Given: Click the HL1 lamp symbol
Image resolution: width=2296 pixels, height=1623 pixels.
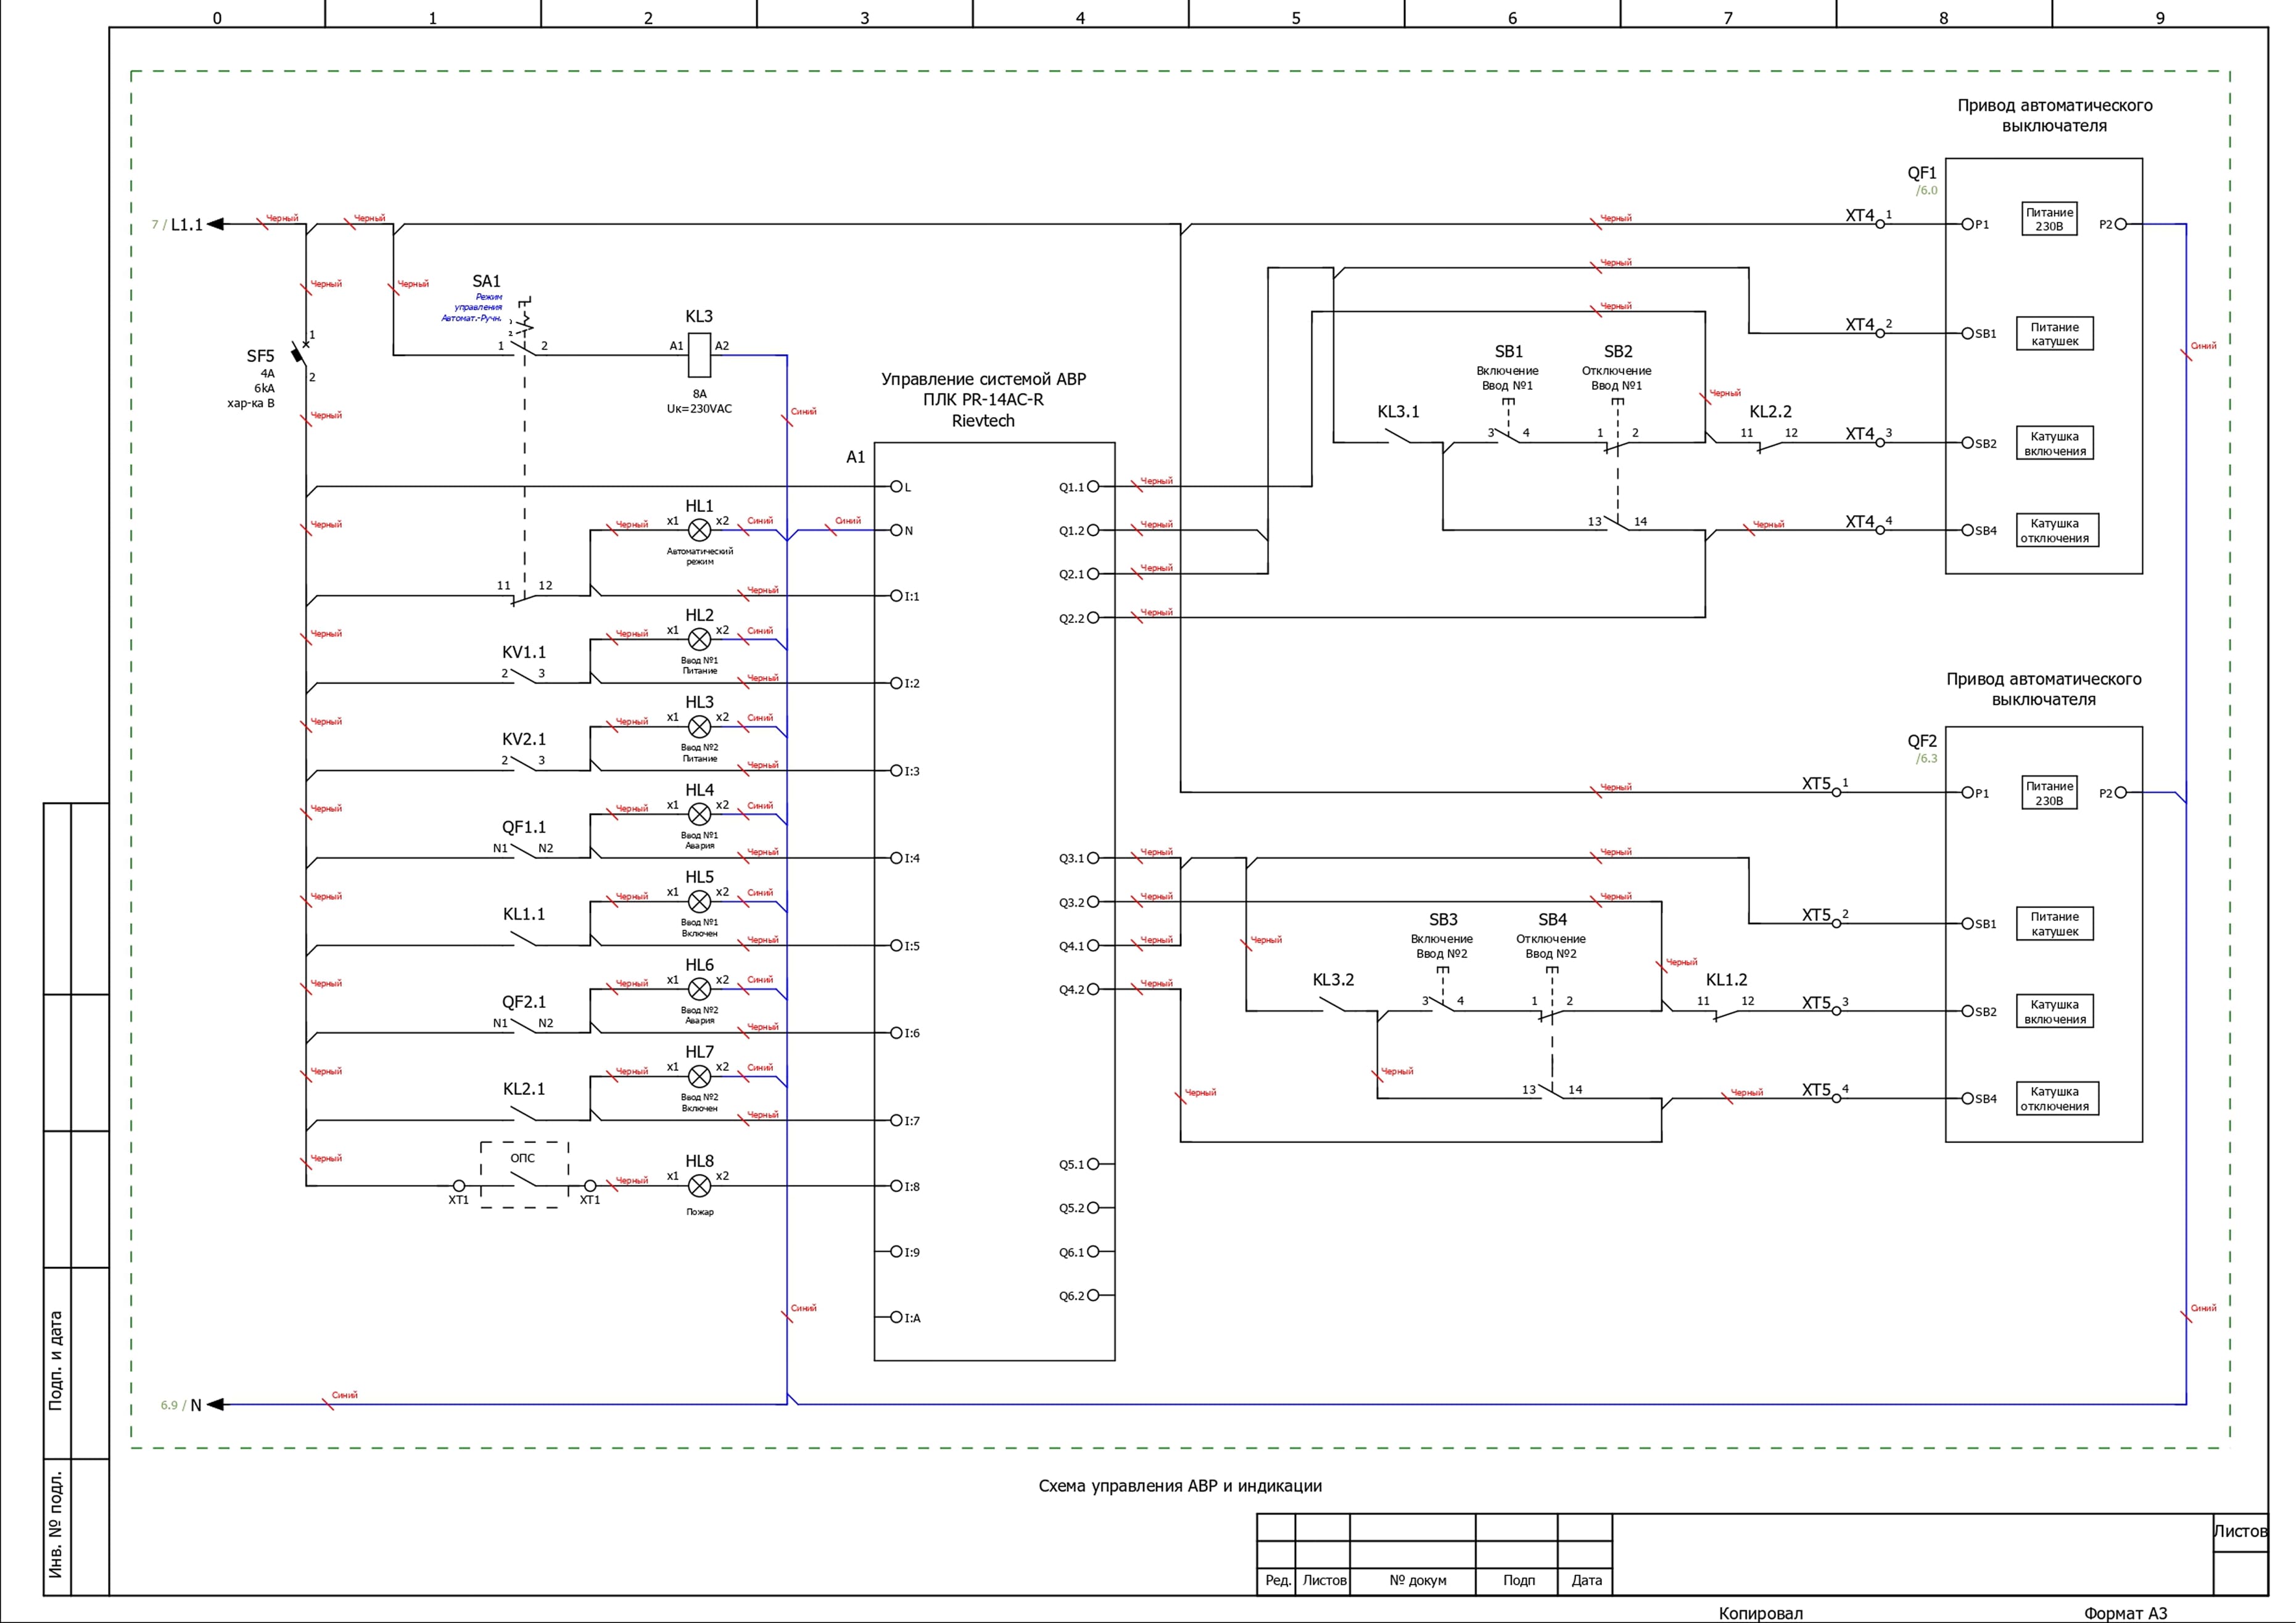Looking at the screenshot, I should click(699, 530).
